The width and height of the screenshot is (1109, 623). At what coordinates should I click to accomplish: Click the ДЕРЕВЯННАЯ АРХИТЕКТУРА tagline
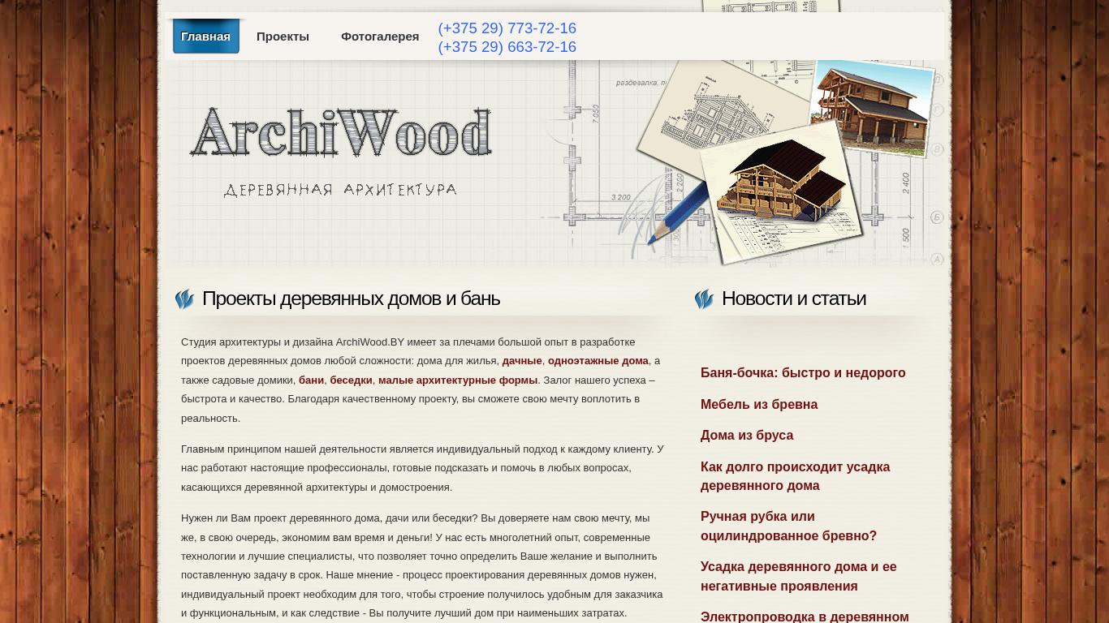[340, 190]
